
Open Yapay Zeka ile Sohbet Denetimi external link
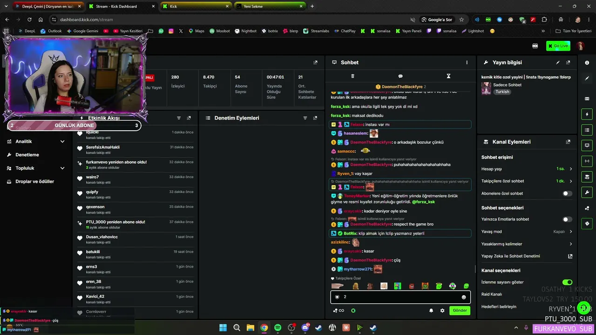[570, 256]
